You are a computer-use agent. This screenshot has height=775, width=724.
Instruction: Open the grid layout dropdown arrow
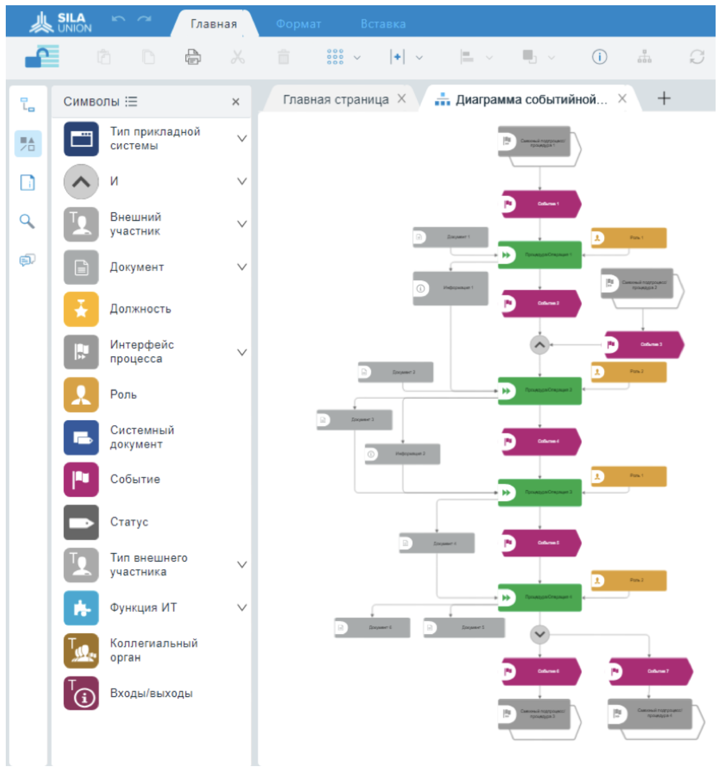[x=357, y=58]
